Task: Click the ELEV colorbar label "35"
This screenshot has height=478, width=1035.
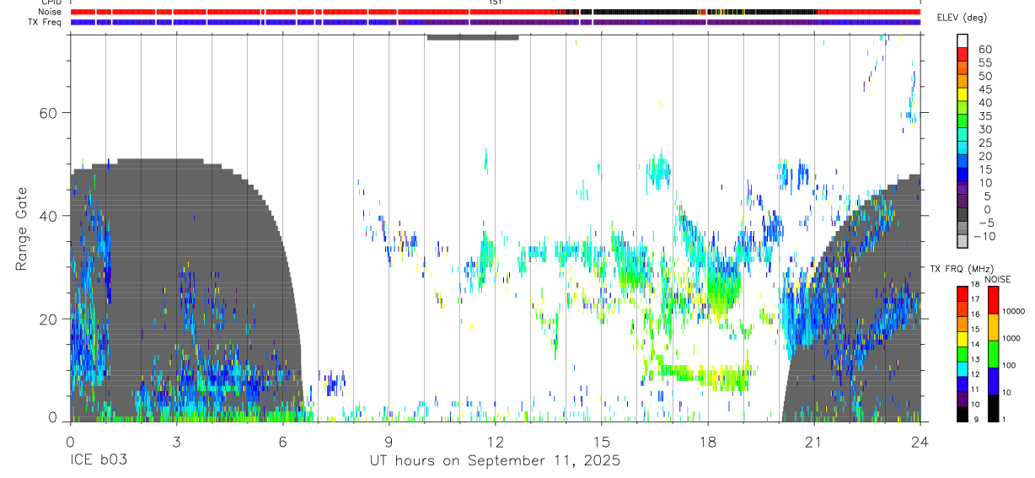Action: 984,115
